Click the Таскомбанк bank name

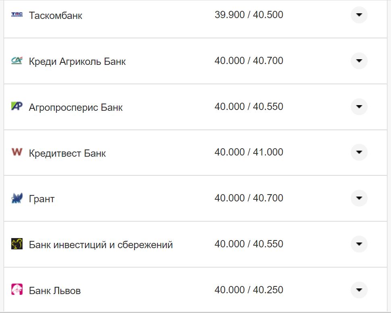point(55,16)
